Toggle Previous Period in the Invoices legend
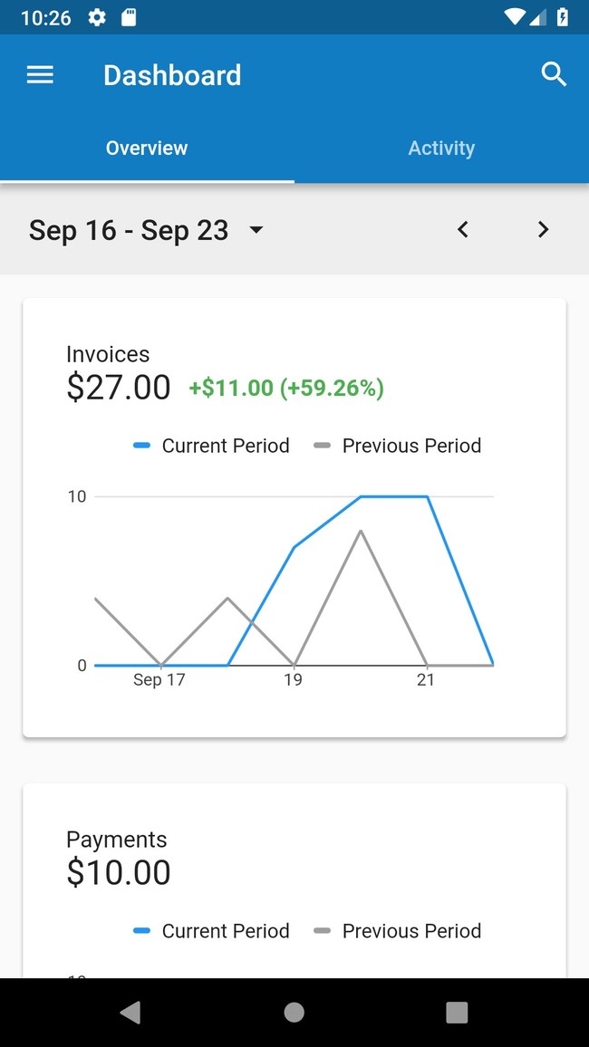 [397, 445]
